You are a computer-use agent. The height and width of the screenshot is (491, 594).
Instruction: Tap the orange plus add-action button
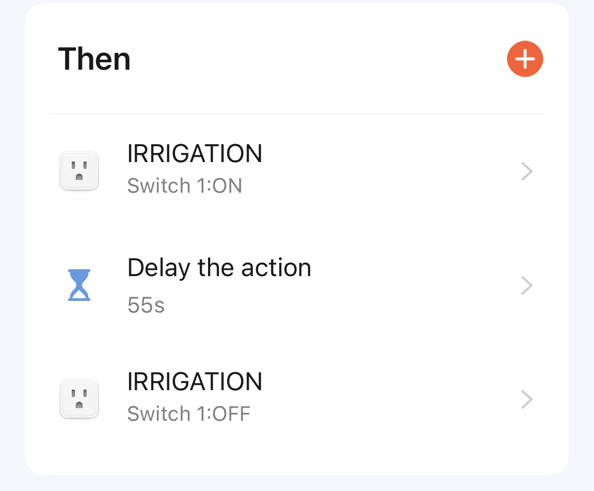[x=525, y=59]
